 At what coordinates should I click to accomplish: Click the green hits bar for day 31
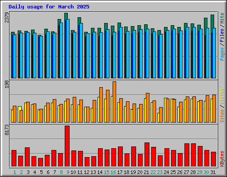click(212, 21)
